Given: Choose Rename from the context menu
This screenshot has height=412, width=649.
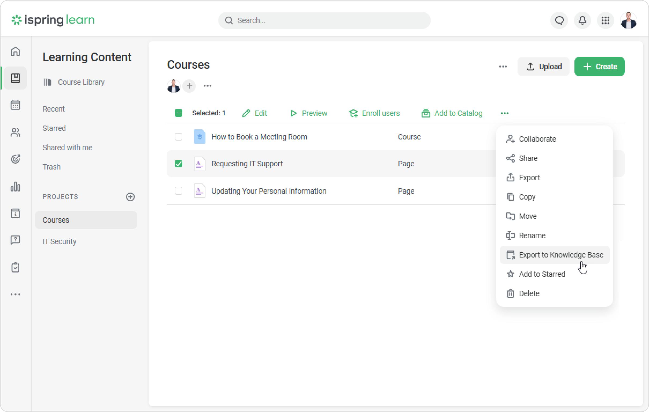Looking at the screenshot, I should point(532,236).
